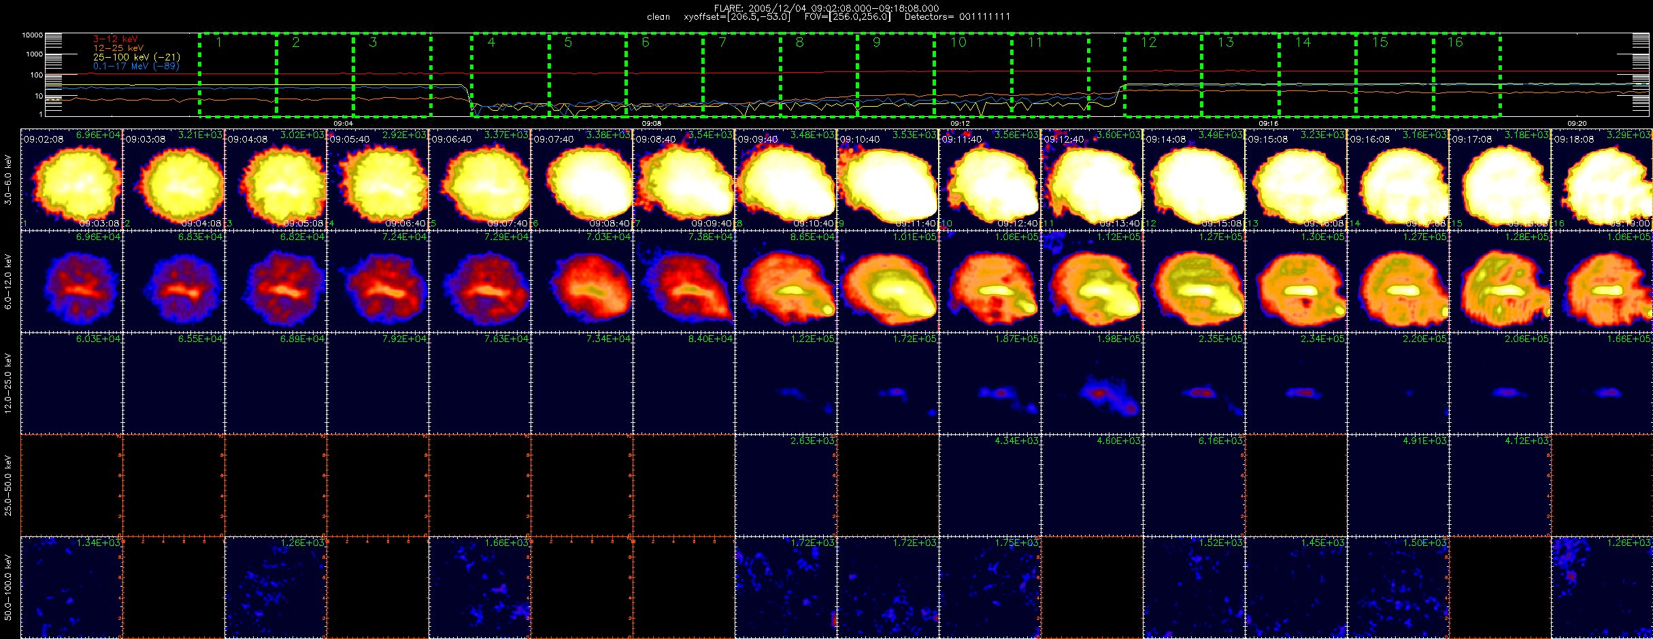
Task: Open 12.0-25.0 keV image labeled 2.35E+05
Action: [x=1194, y=383]
